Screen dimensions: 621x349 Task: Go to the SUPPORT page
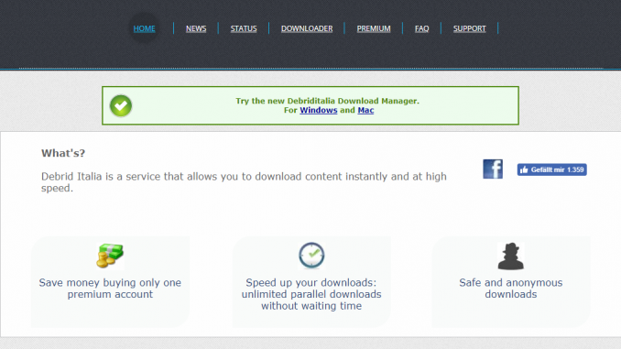click(x=469, y=28)
